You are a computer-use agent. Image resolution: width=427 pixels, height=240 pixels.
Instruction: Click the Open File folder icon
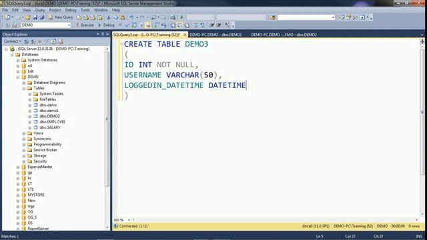(x=28, y=17)
